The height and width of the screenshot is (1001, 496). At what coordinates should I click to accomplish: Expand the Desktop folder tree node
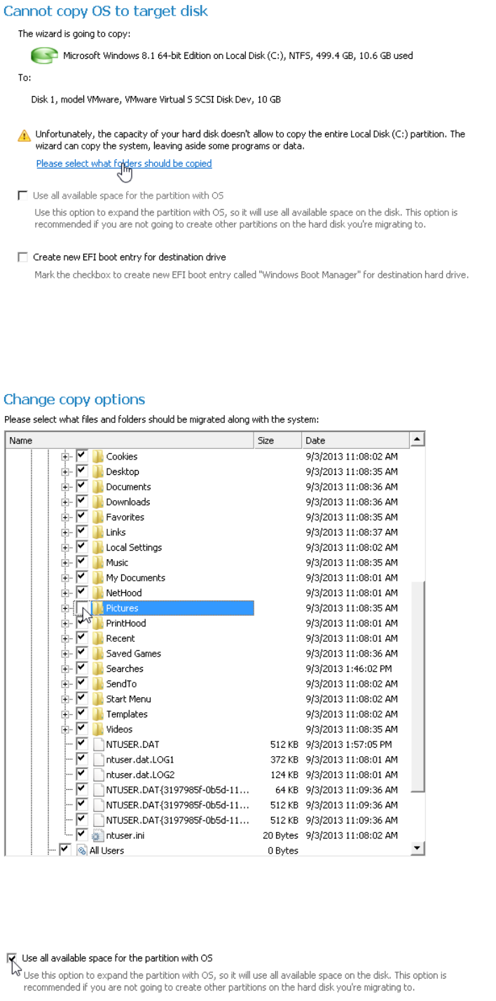(65, 472)
